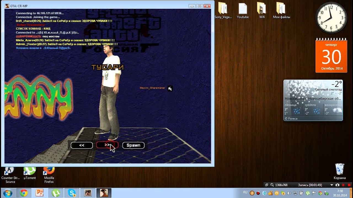The image size is (353, 198).
Task: Click the next skin >> button
Action: click(x=107, y=145)
